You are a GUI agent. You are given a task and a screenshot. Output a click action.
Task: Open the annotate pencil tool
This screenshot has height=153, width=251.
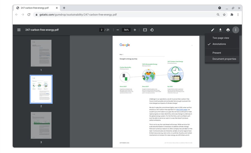point(213,30)
